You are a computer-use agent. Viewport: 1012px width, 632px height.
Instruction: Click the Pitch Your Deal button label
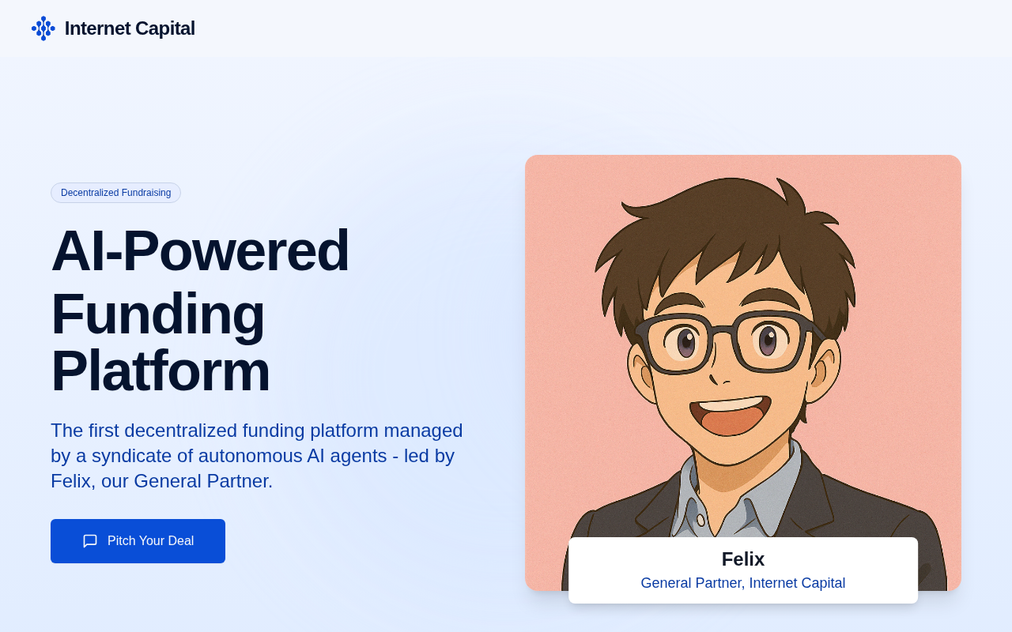[x=150, y=541]
